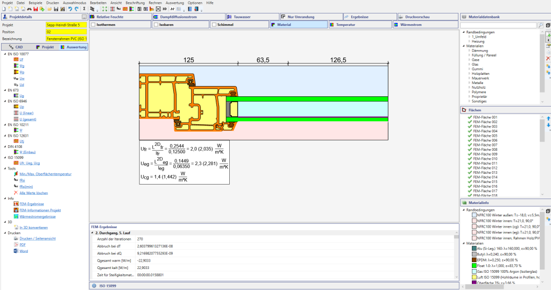This screenshot has height=290, width=551.
Task: Click the blue undo arrow icon
Action: (70, 9)
